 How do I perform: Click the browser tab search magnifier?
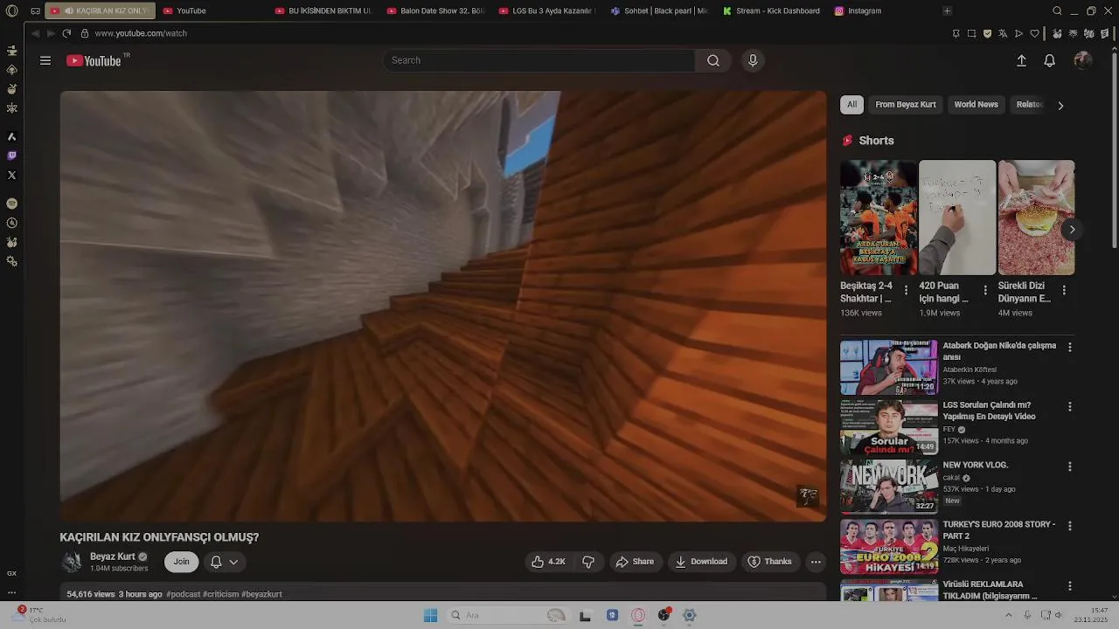(1057, 11)
